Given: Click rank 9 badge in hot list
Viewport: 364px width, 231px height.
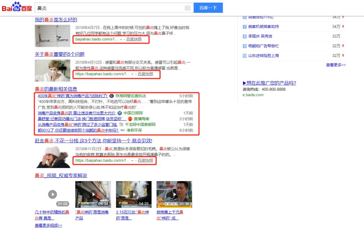Looking at the screenshot, I should (x=244, y=46).
